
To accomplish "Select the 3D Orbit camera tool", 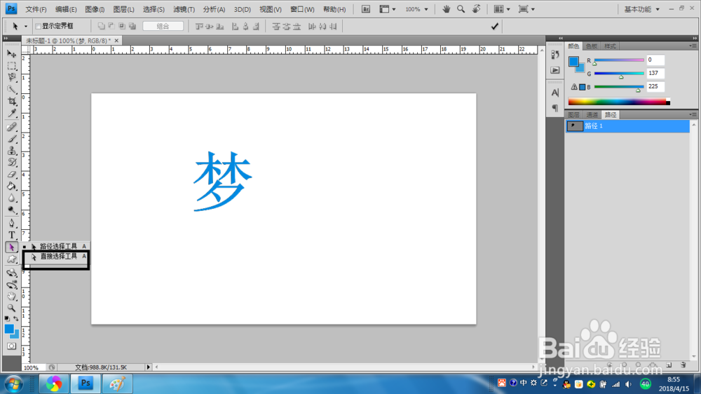I will (x=12, y=285).
